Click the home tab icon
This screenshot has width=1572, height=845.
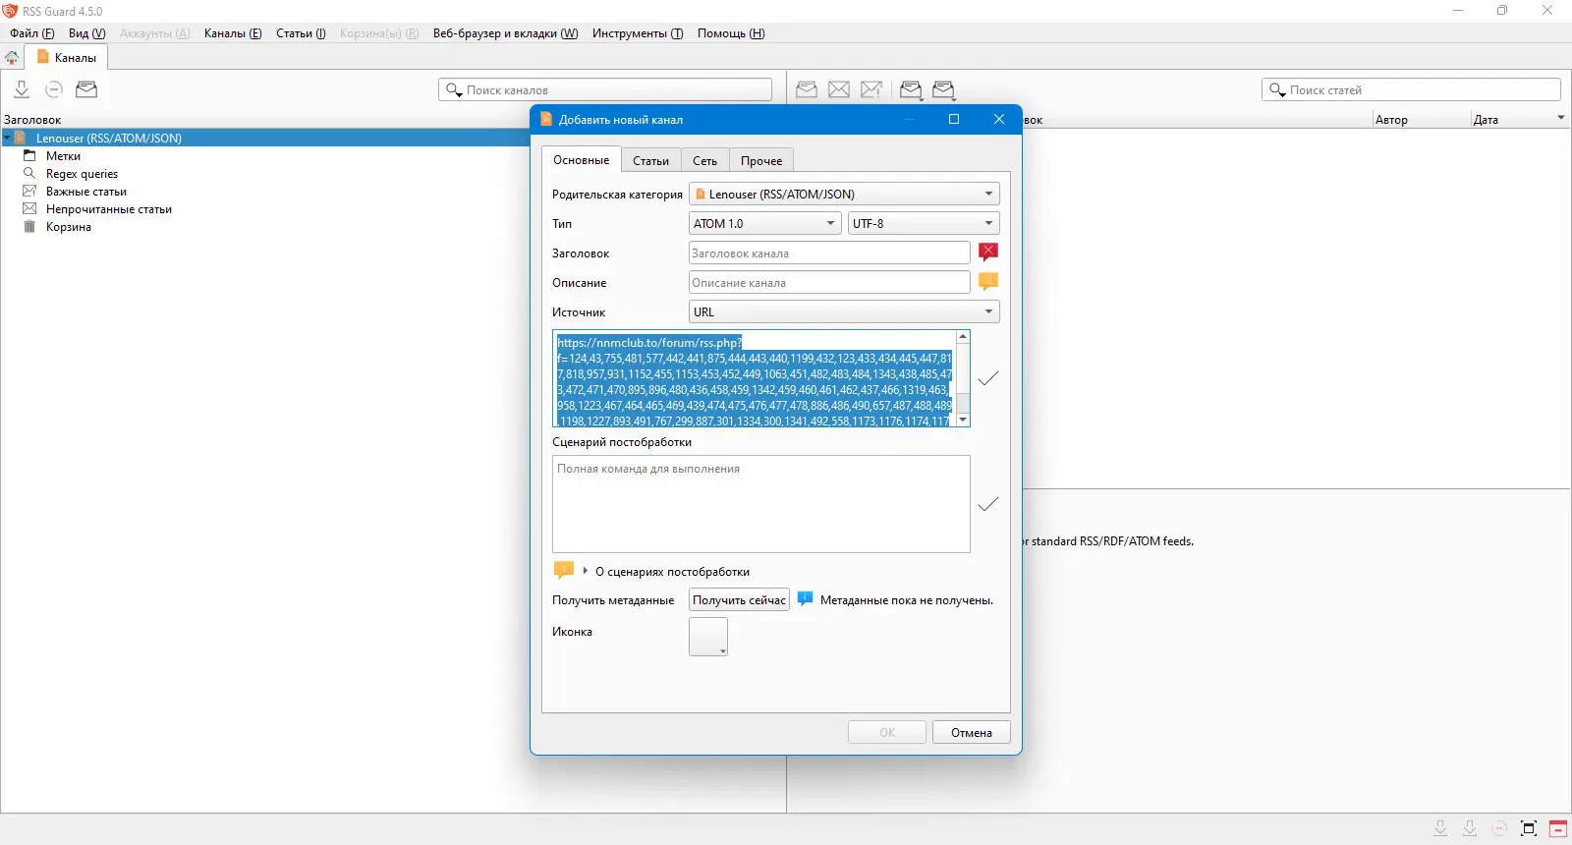click(12, 58)
